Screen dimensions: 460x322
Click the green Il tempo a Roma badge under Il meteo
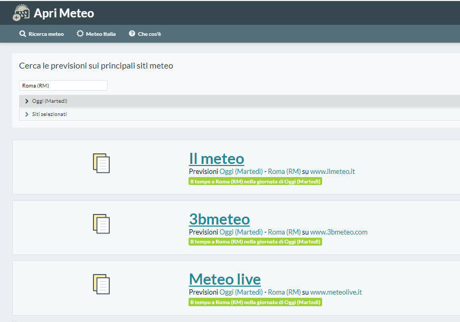pyautogui.click(x=255, y=181)
